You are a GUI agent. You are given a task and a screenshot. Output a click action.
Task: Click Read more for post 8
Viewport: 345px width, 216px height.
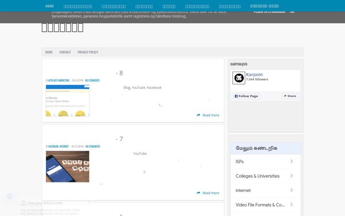[x=210, y=115]
